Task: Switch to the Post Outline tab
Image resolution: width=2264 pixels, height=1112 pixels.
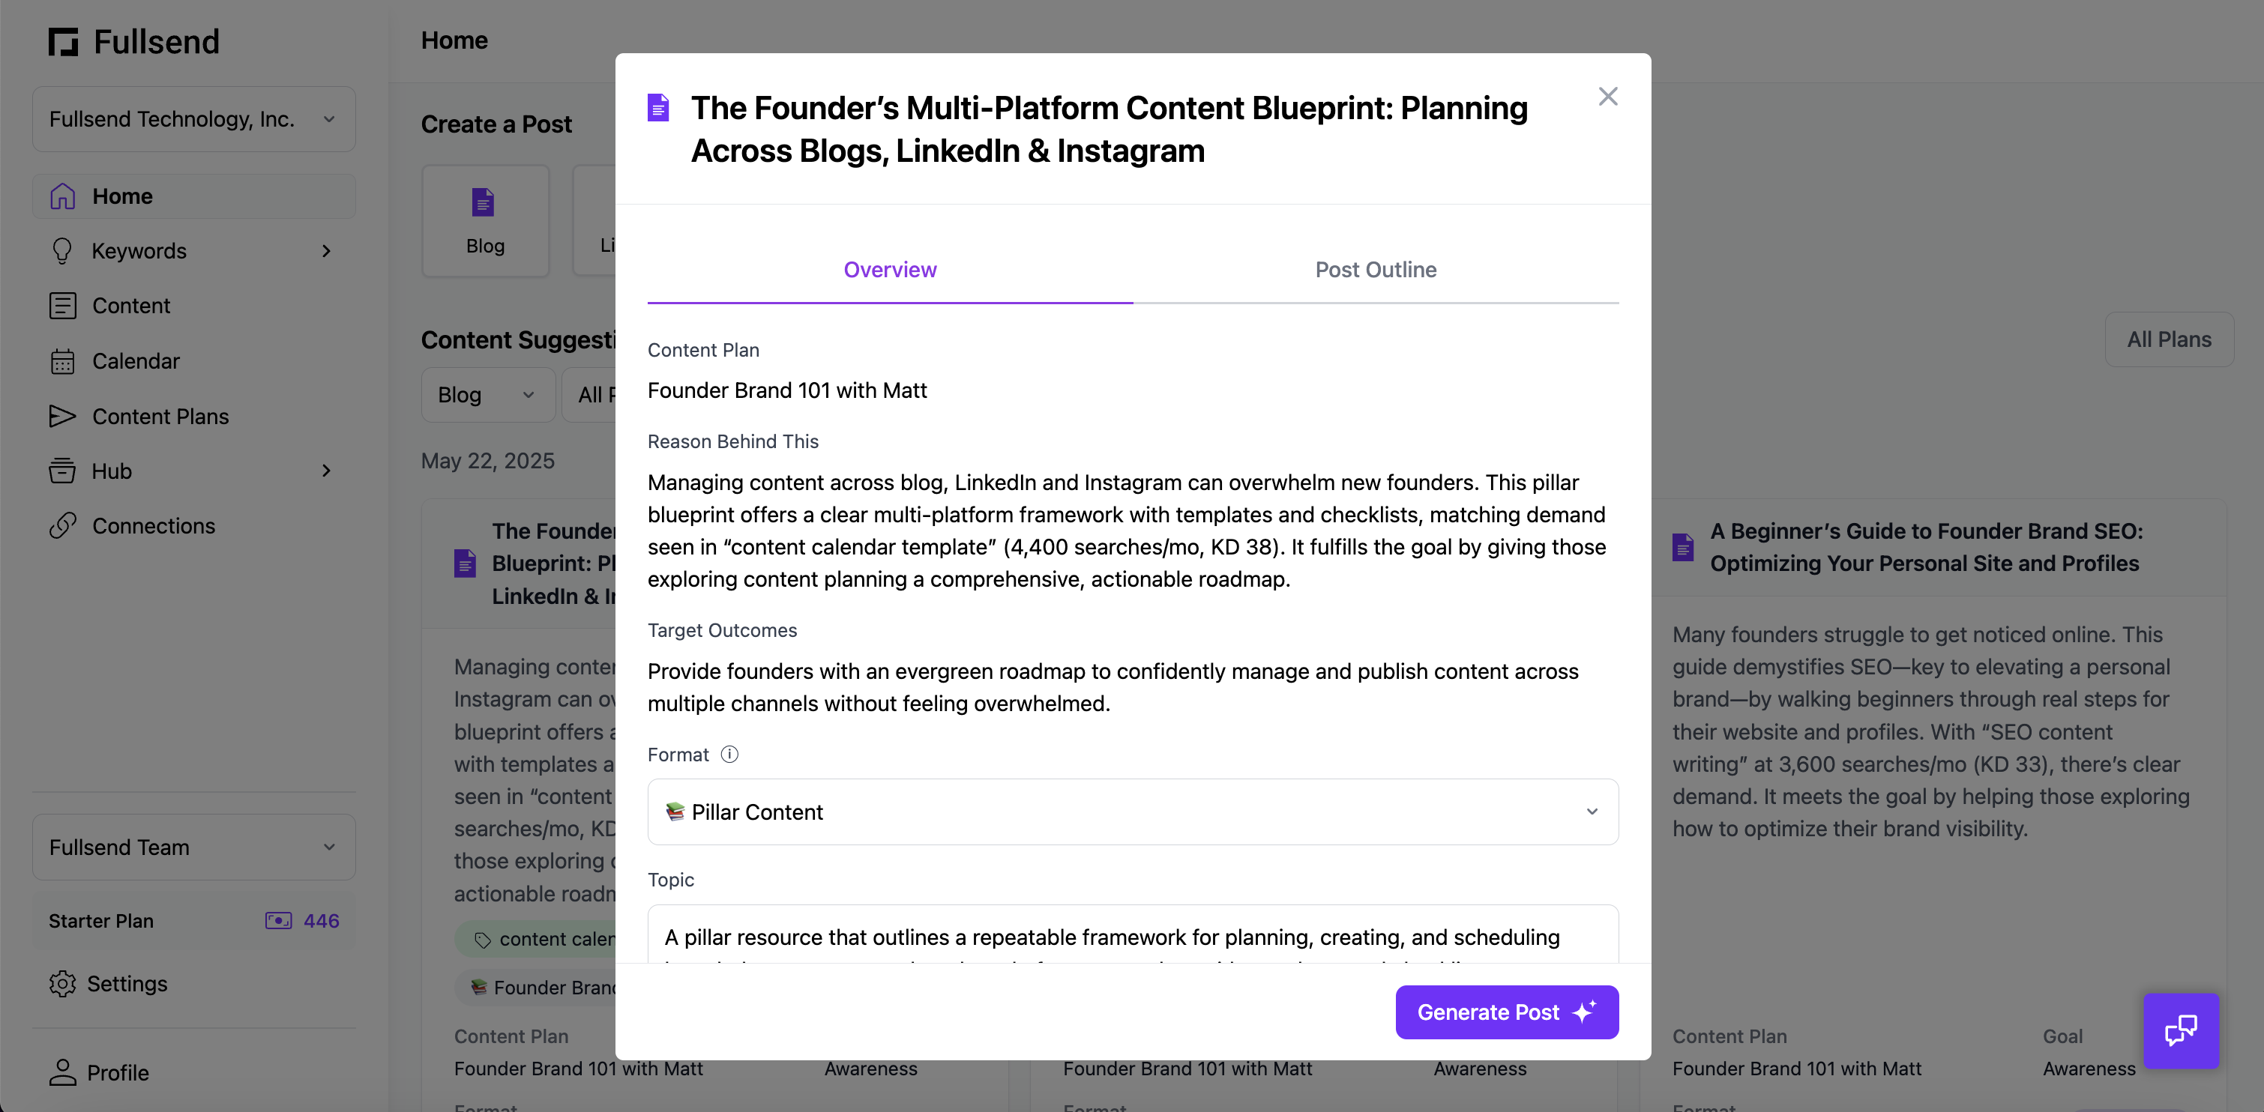Action: click(1376, 270)
